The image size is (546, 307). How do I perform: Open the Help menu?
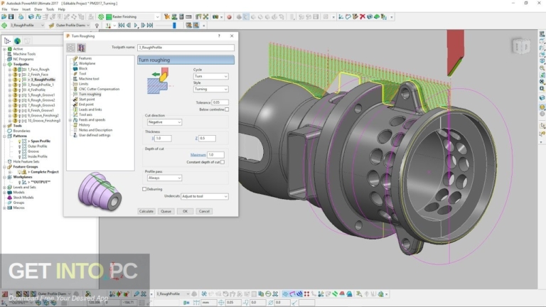62,9
